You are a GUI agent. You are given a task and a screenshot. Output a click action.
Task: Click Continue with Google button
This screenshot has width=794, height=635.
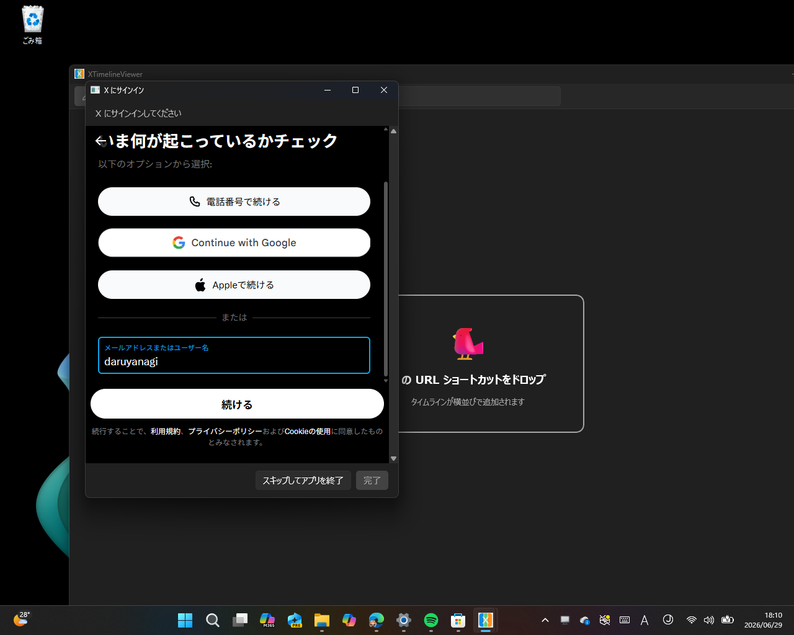234,242
